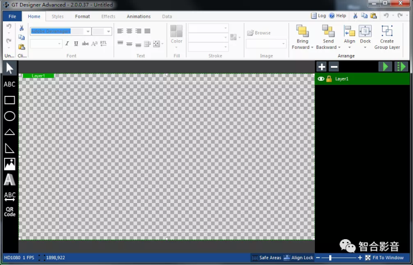Click the paste icon in Clipboard group
The height and width of the screenshot is (265, 413).
pos(22,47)
